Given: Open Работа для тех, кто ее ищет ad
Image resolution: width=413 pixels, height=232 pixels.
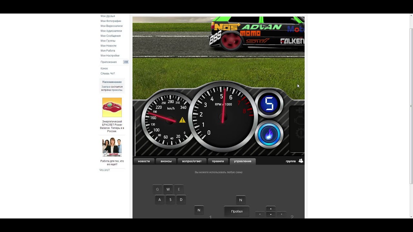Looking at the screenshot, I should click(x=112, y=162).
